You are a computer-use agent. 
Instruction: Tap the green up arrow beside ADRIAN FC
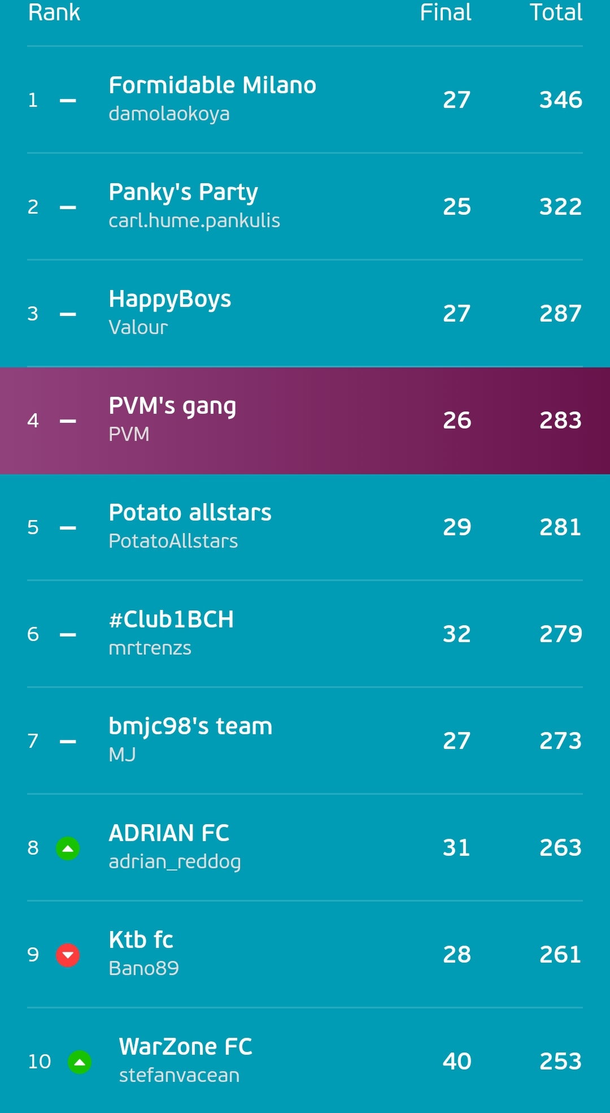68,848
